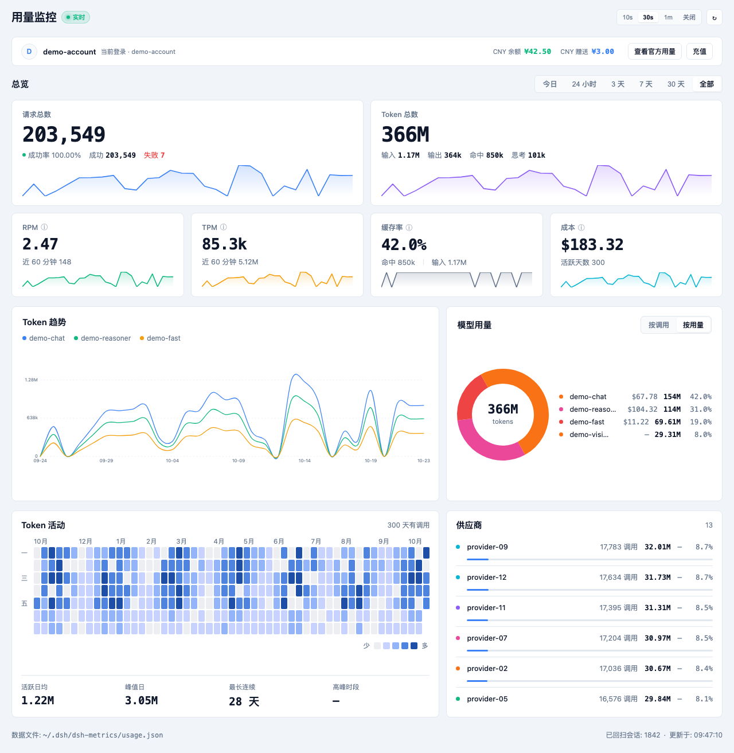The width and height of the screenshot is (734, 753).
Task: Toggle demo-reasoner series in Token trend legend
Action: 103,338
